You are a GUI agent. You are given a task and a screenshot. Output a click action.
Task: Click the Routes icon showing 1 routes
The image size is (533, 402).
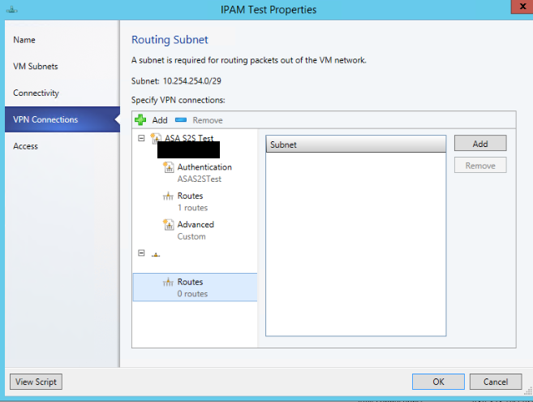tap(169, 196)
